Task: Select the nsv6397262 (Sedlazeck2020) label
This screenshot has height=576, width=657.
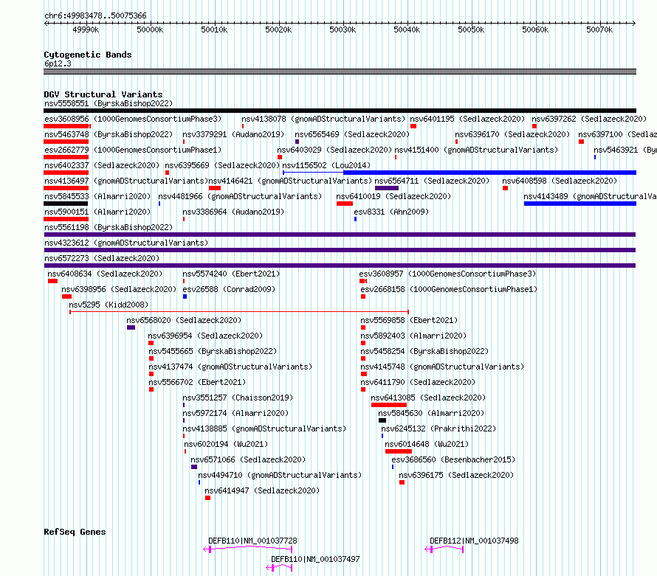Action: 589,119
